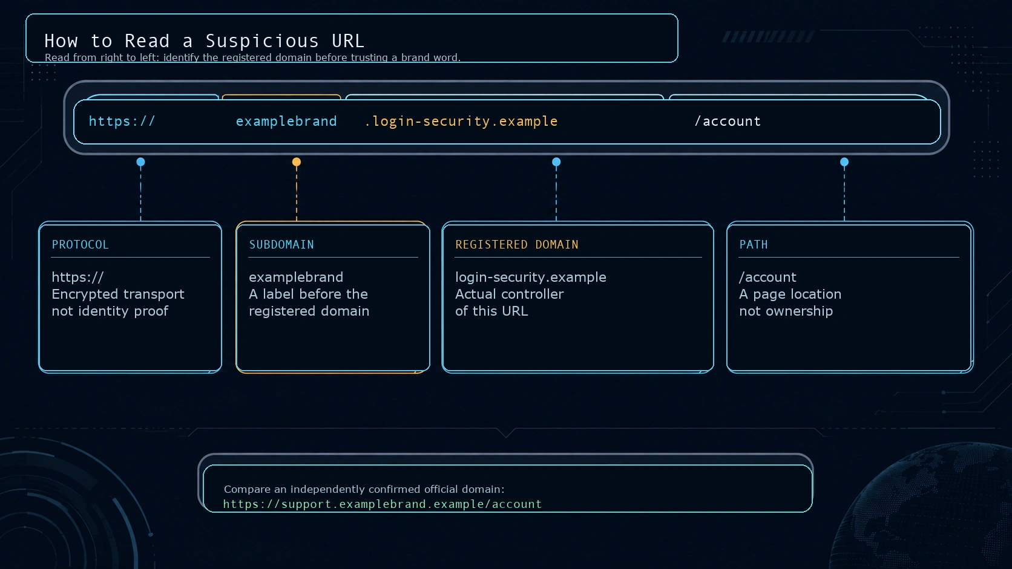Select 'Compare an independently confirmed official domain:' text
1012x569 pixels.
coord(364,489)
